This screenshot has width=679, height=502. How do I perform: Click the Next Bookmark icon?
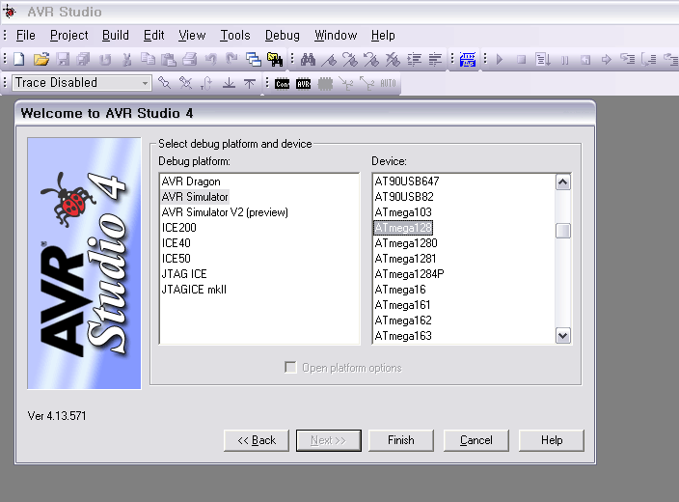tap(350, 60)
